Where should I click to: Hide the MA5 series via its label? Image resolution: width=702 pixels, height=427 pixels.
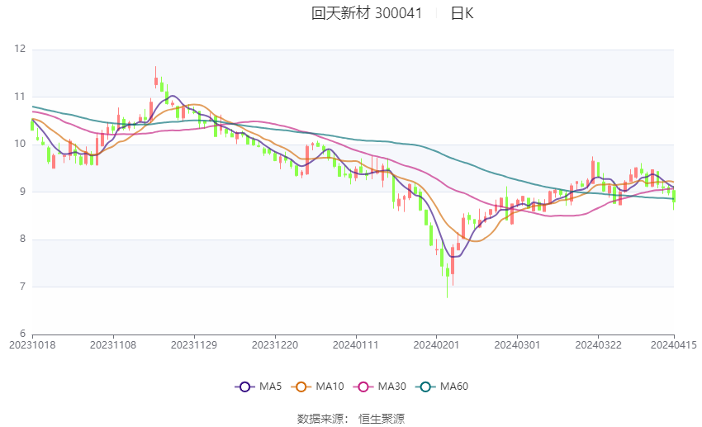[270, 387]
